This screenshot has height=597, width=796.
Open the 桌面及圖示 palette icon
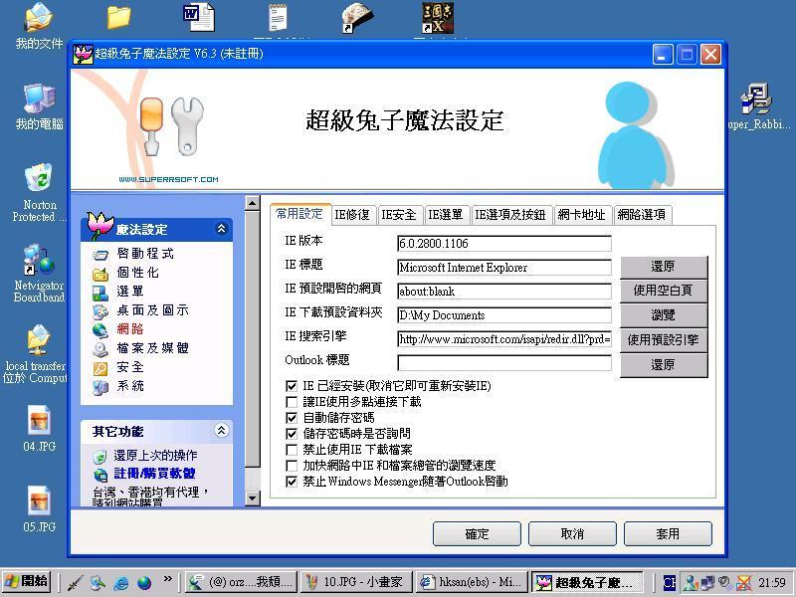pyautogui.click(x=100, y=311)
